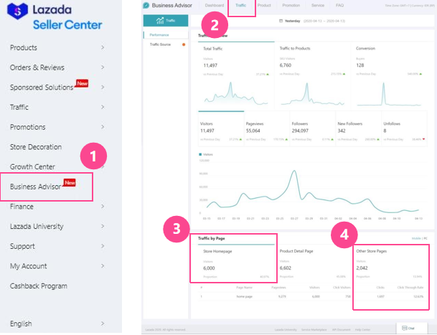Click the orange dot next to Traffic Source

coord(184,44)
